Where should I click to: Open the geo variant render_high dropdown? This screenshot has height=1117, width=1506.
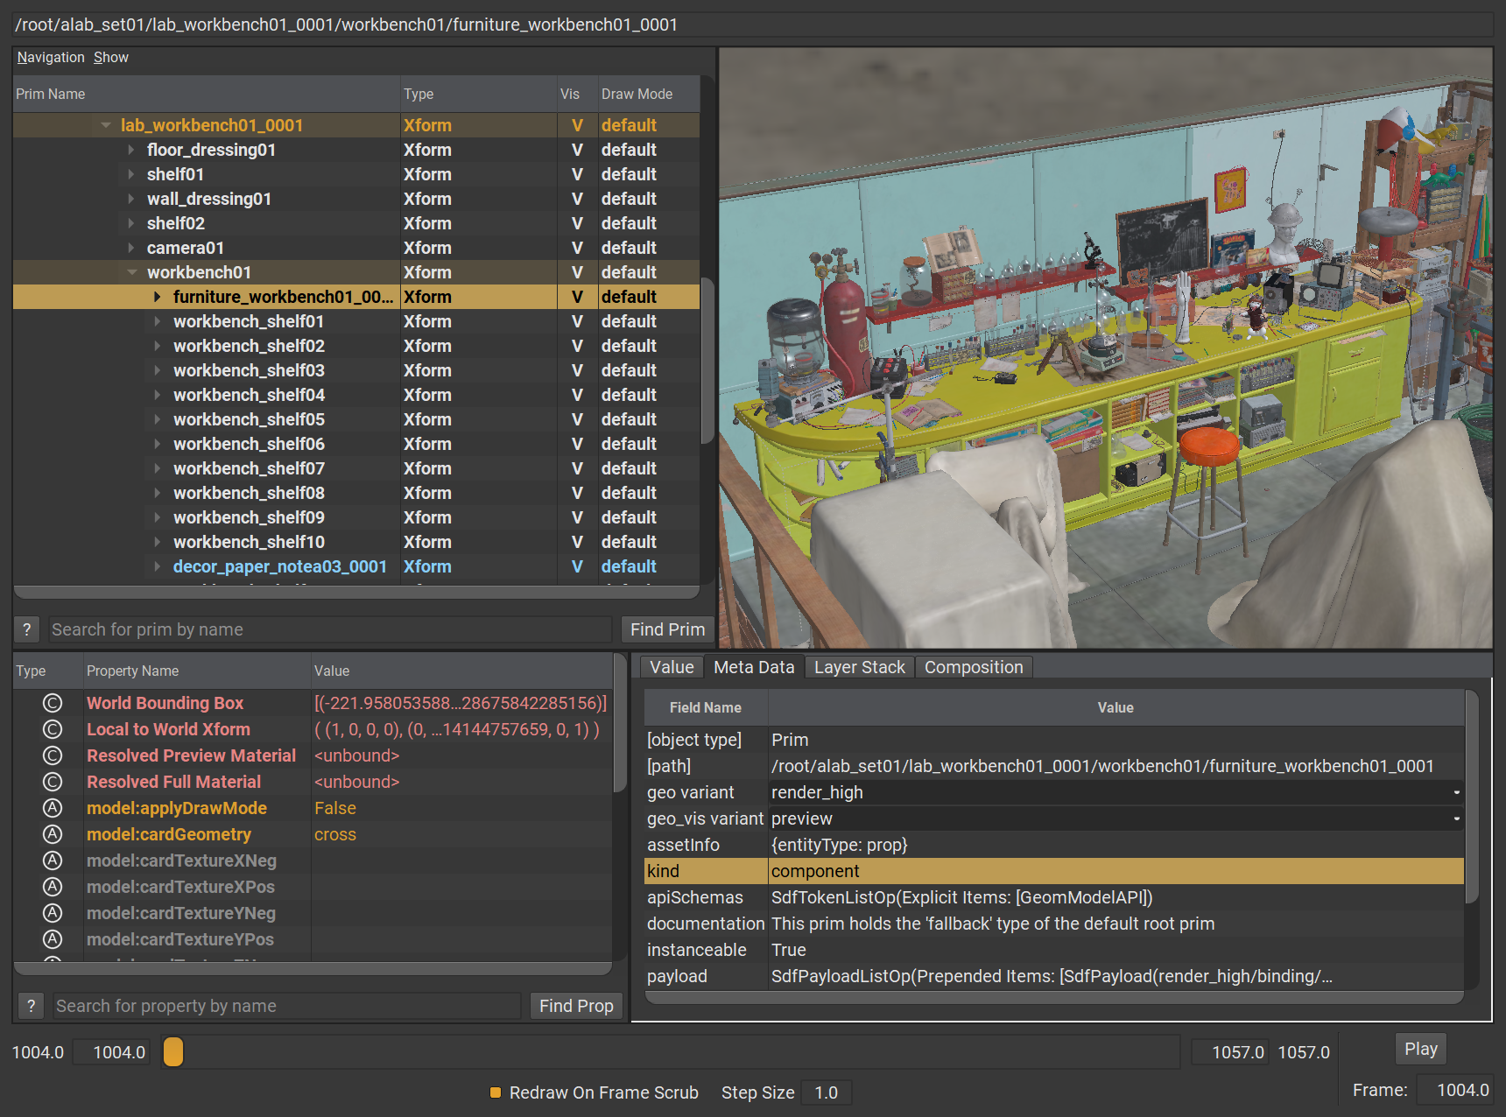tap(1114, 792)
